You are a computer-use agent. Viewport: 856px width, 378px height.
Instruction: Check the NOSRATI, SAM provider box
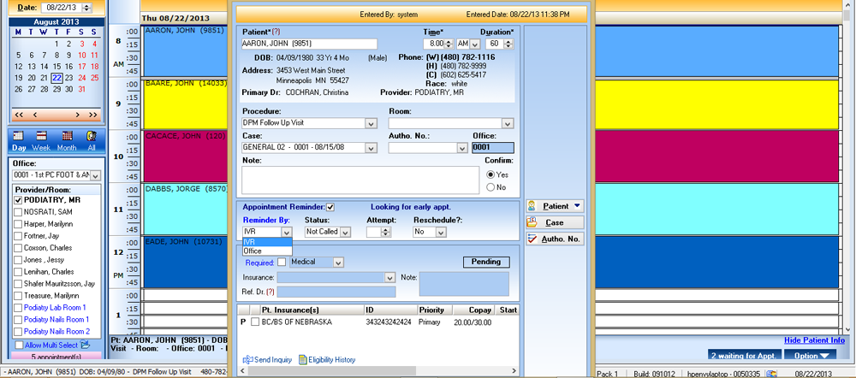[18, 211]
